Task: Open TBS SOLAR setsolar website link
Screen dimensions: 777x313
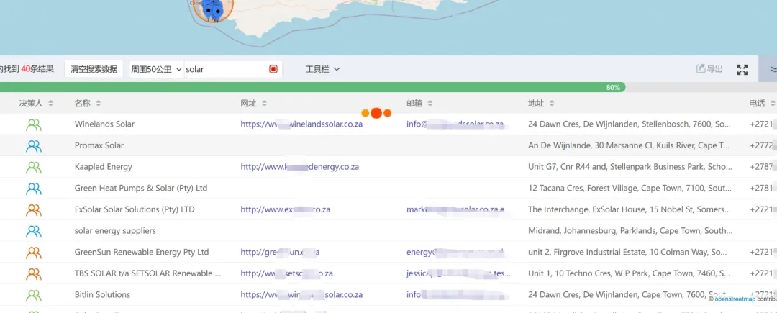Action: coord(286,273)
